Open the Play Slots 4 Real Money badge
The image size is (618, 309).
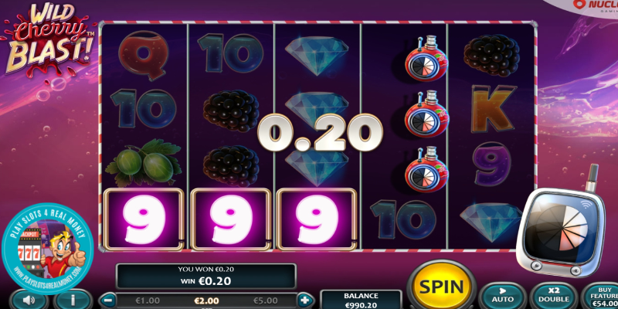pyautogui.click(x=47, y=249)
